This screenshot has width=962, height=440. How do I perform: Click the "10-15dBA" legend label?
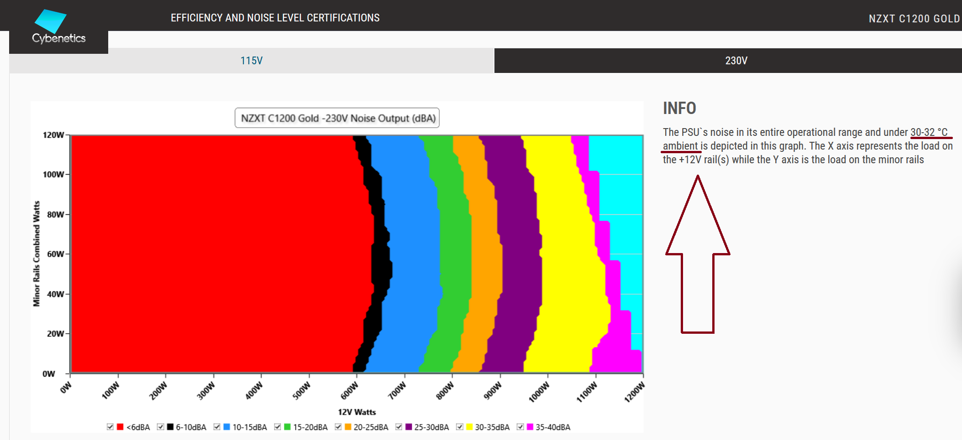click(x=250, y=427)
